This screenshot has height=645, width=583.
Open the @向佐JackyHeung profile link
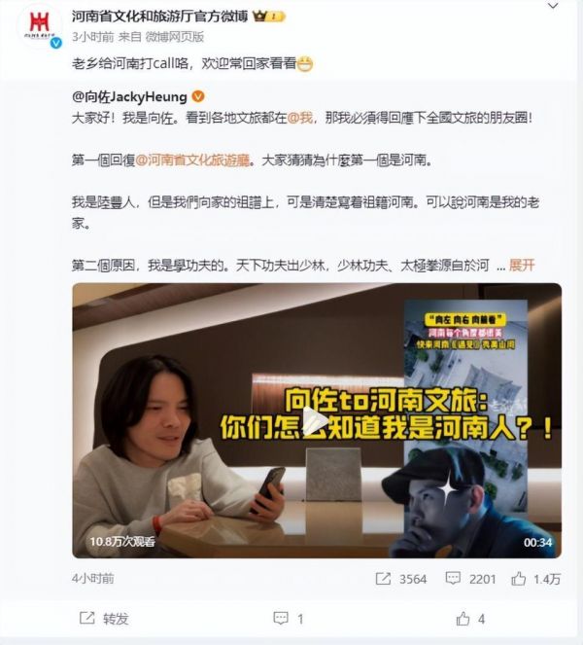129,96
